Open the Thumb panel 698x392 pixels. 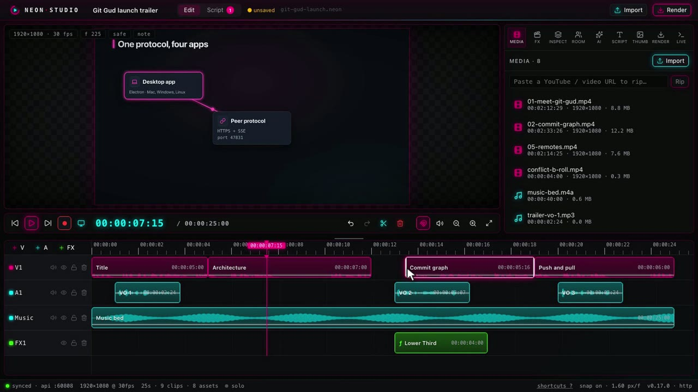point(640,37)
